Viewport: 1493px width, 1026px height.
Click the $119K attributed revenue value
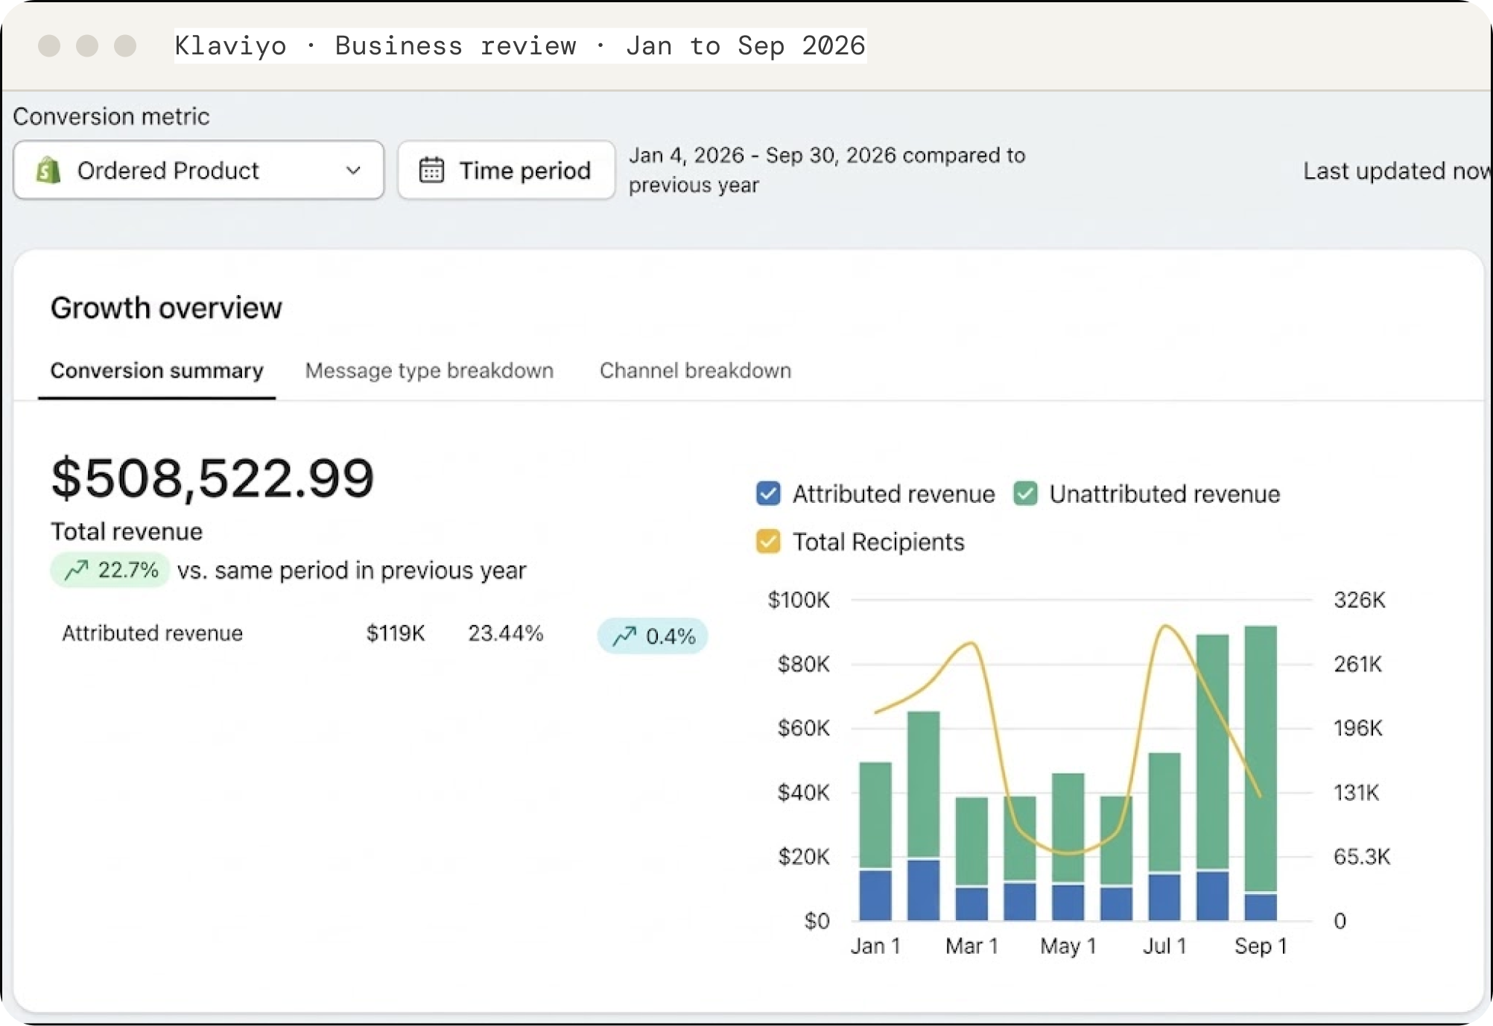395,633
